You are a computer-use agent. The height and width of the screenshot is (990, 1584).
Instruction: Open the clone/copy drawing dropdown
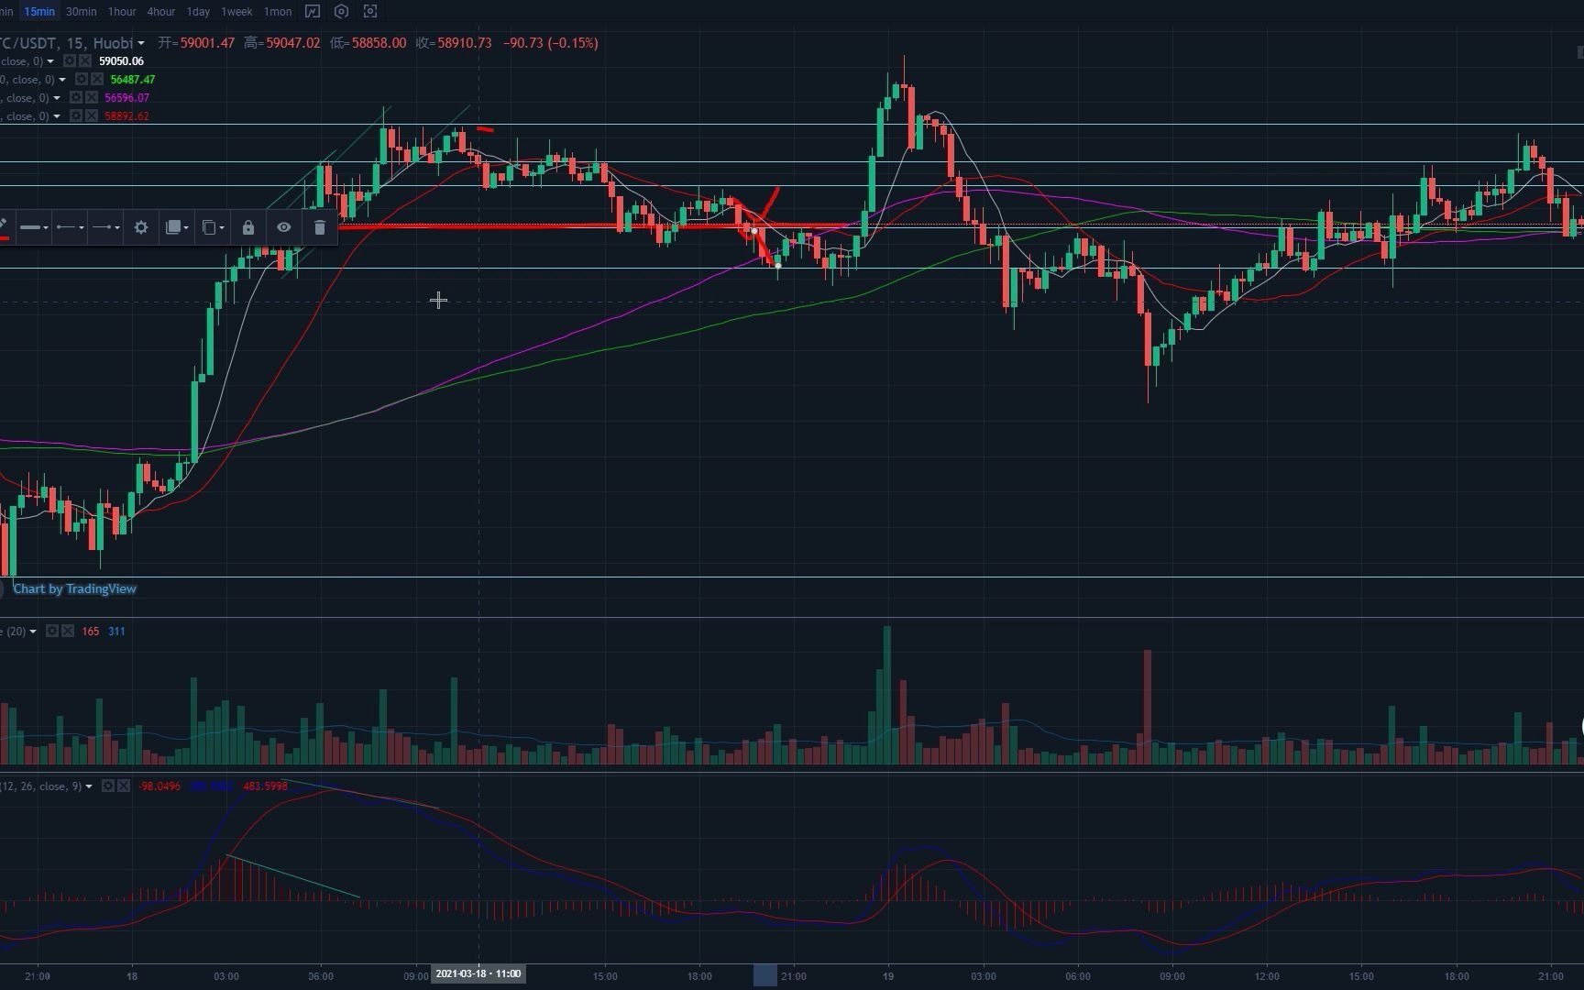213,227
